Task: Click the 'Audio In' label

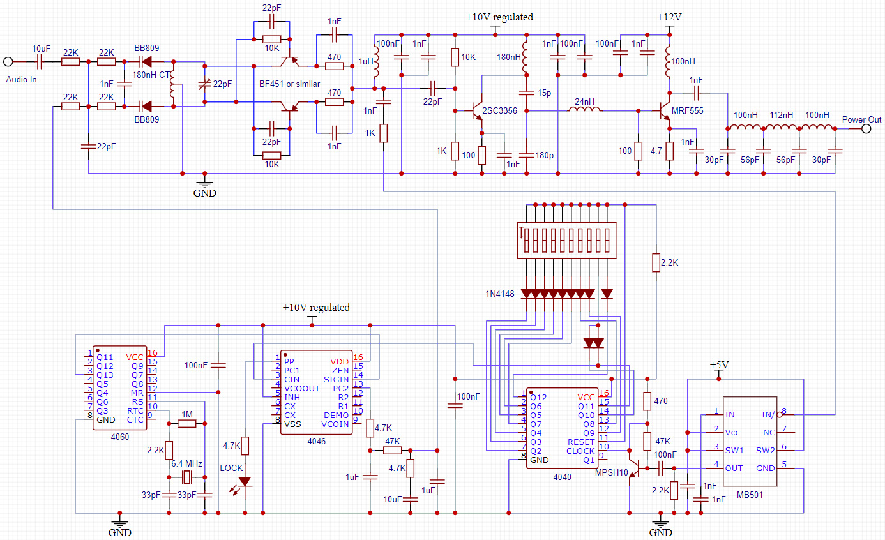Action: (21, 80)
